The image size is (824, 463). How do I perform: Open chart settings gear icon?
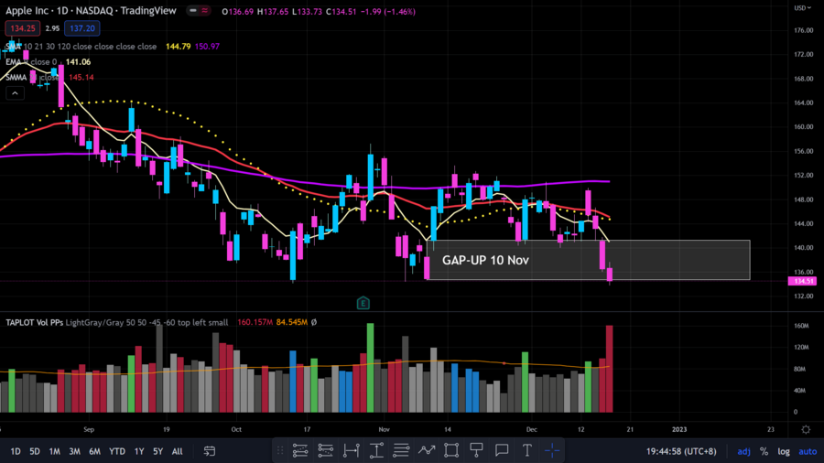[x=806, y=429]
